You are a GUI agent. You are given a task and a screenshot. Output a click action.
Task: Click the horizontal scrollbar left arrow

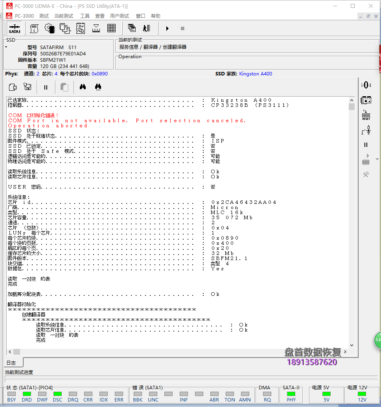tap(10, 352)
